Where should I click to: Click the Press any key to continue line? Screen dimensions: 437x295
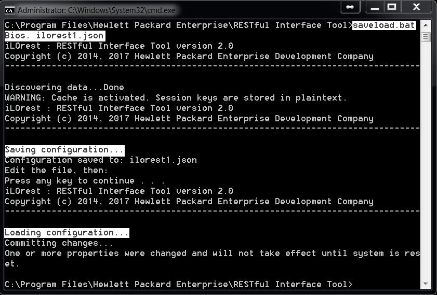(x=85, y=181)
